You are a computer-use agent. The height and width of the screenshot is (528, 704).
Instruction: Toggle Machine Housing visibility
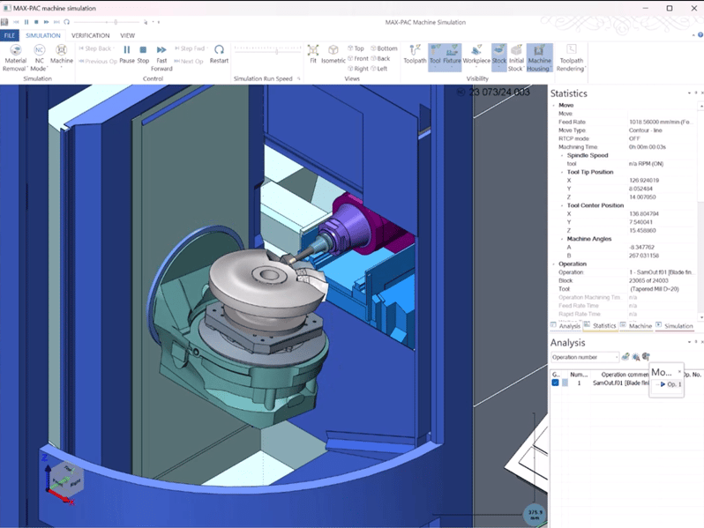pyautogui.click(x=539, y=58)
